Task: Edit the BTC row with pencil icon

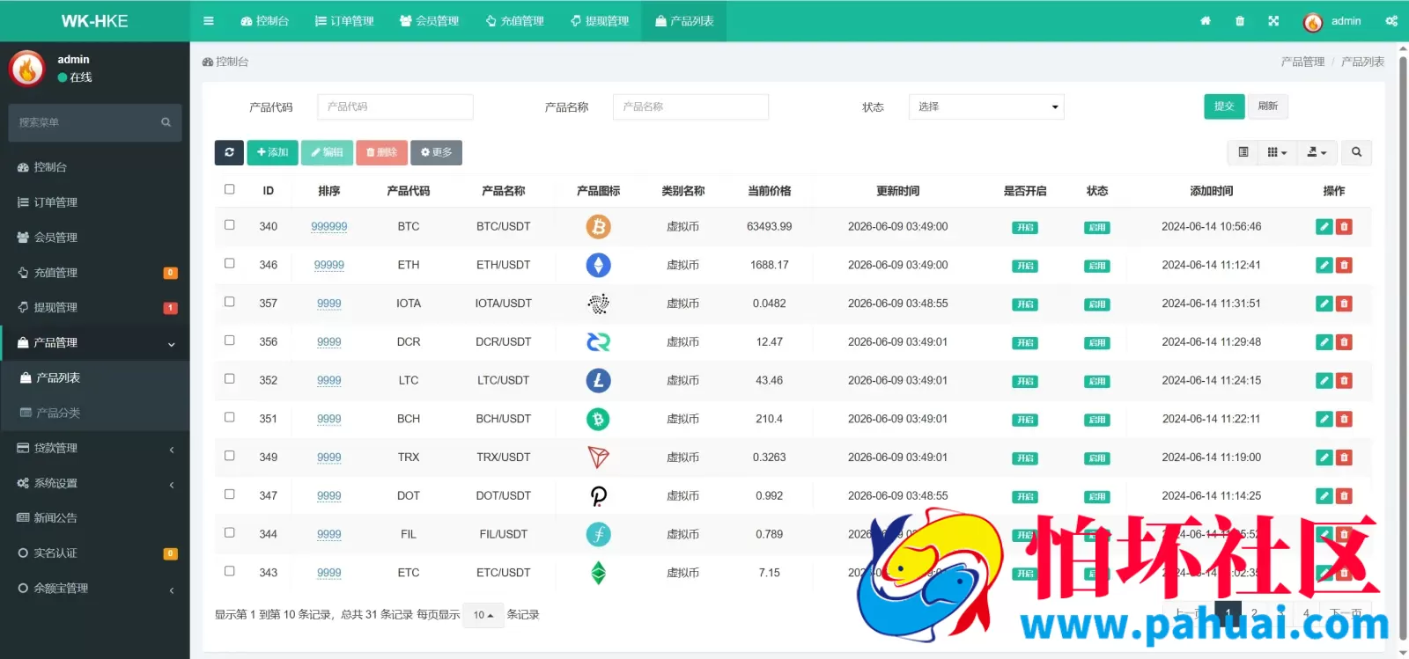Action: click(x=1324, y=227)
